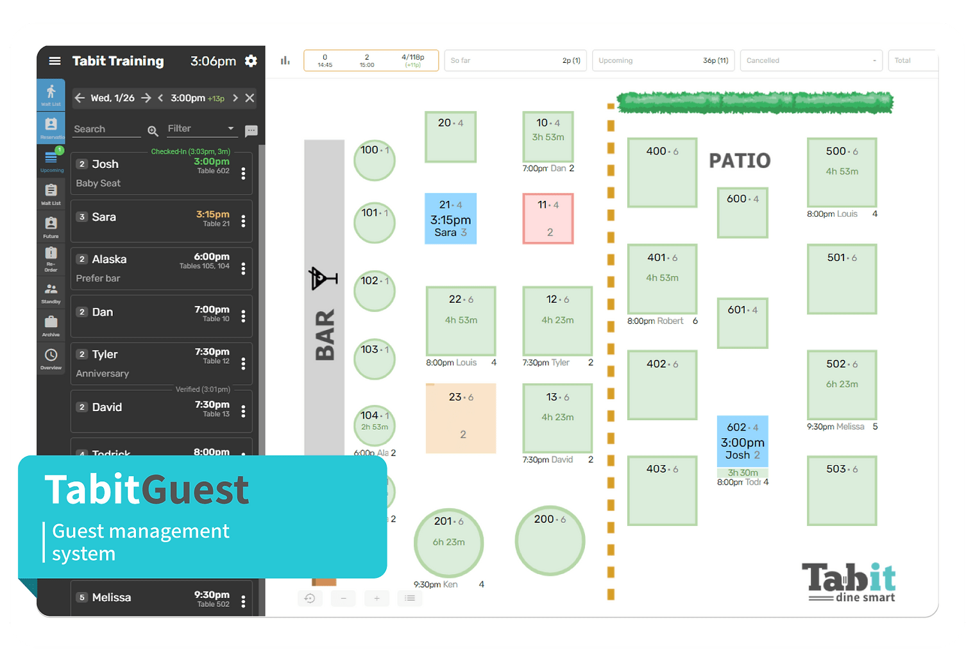975x671 pixels.
Task: Select orange table 23
Action: (461, 418)
